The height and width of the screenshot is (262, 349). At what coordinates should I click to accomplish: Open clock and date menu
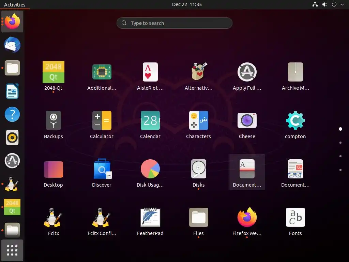[187, 4]
